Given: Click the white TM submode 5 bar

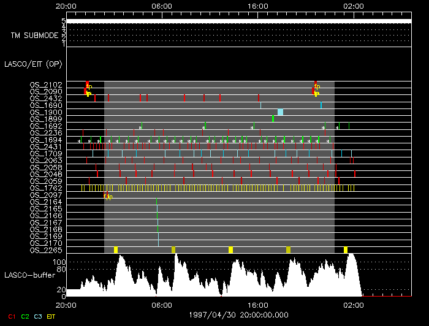Looking at the screenshot, I should [238, 21].
